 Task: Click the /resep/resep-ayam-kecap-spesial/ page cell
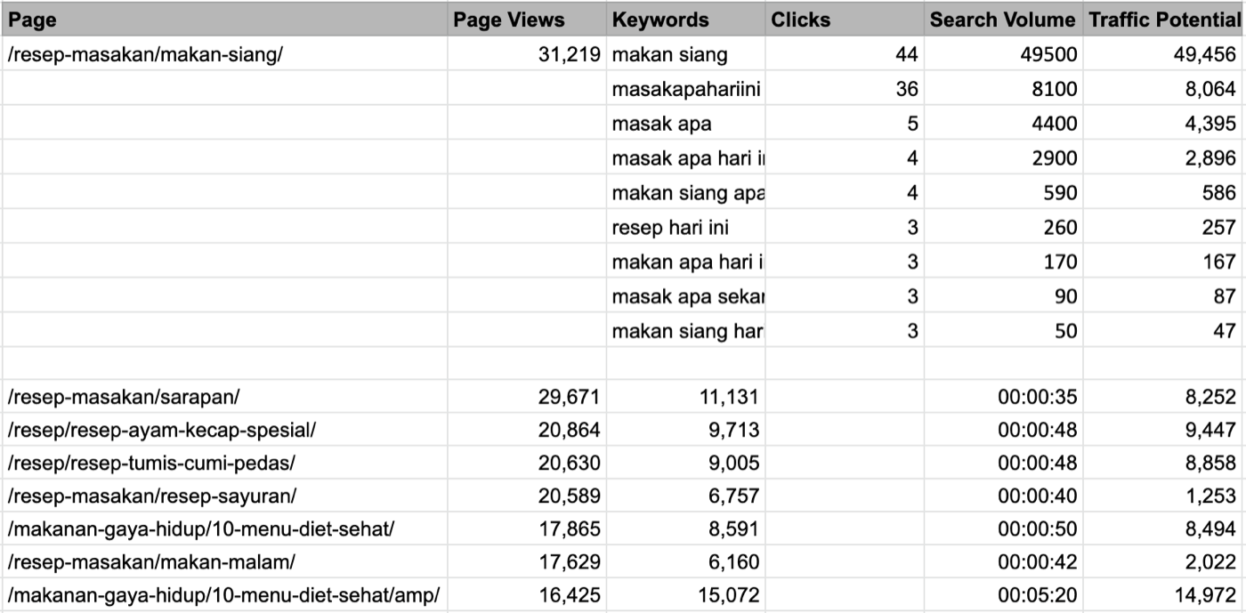pyautogui.click(x=224, y=430)
